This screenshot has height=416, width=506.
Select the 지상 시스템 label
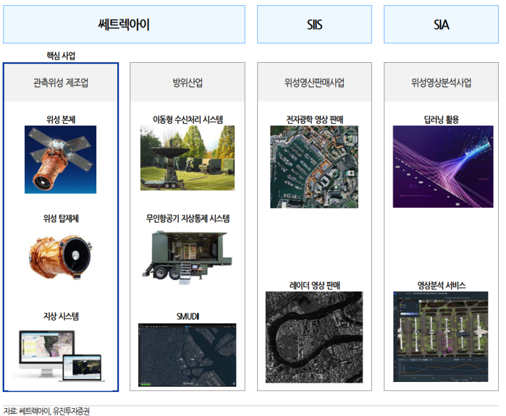(x=61, y=316)
